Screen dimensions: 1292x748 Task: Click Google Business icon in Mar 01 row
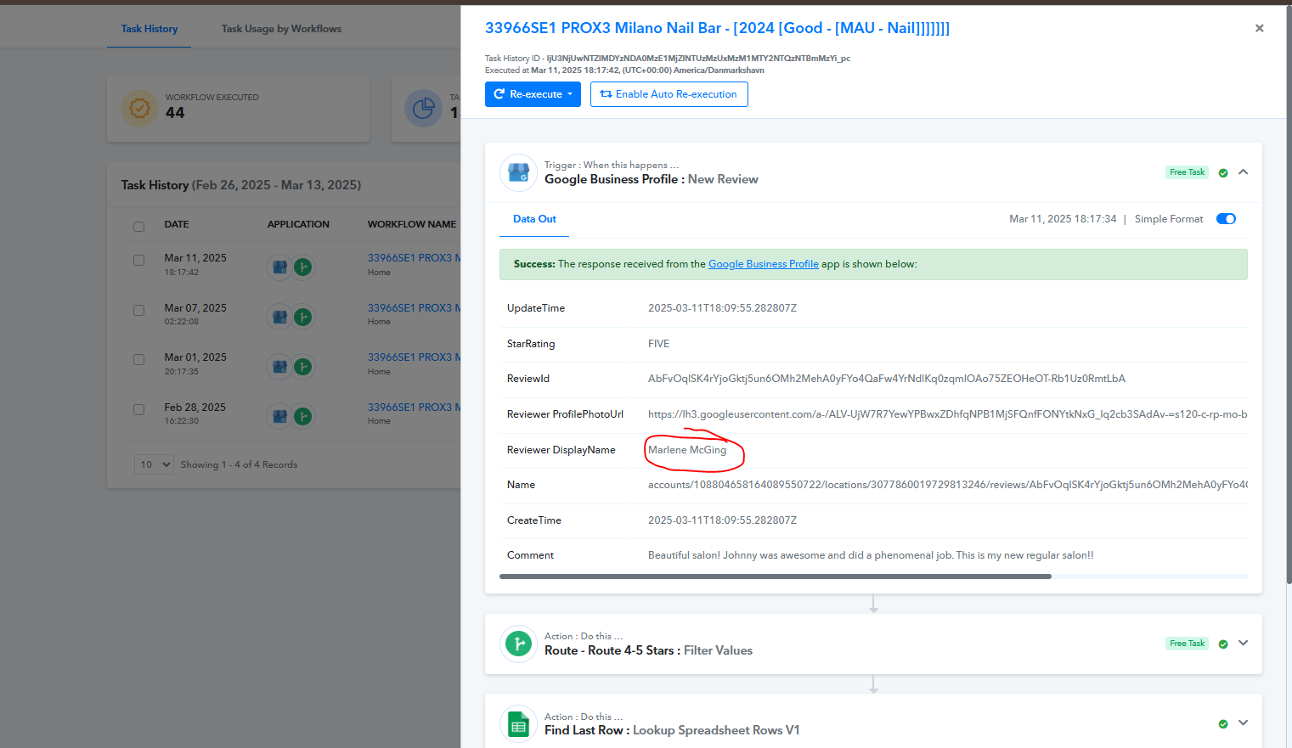(x=279, y=367)
